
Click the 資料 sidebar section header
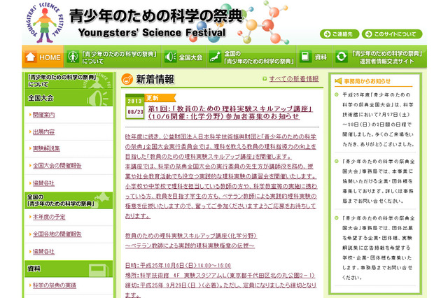point(69,269)
